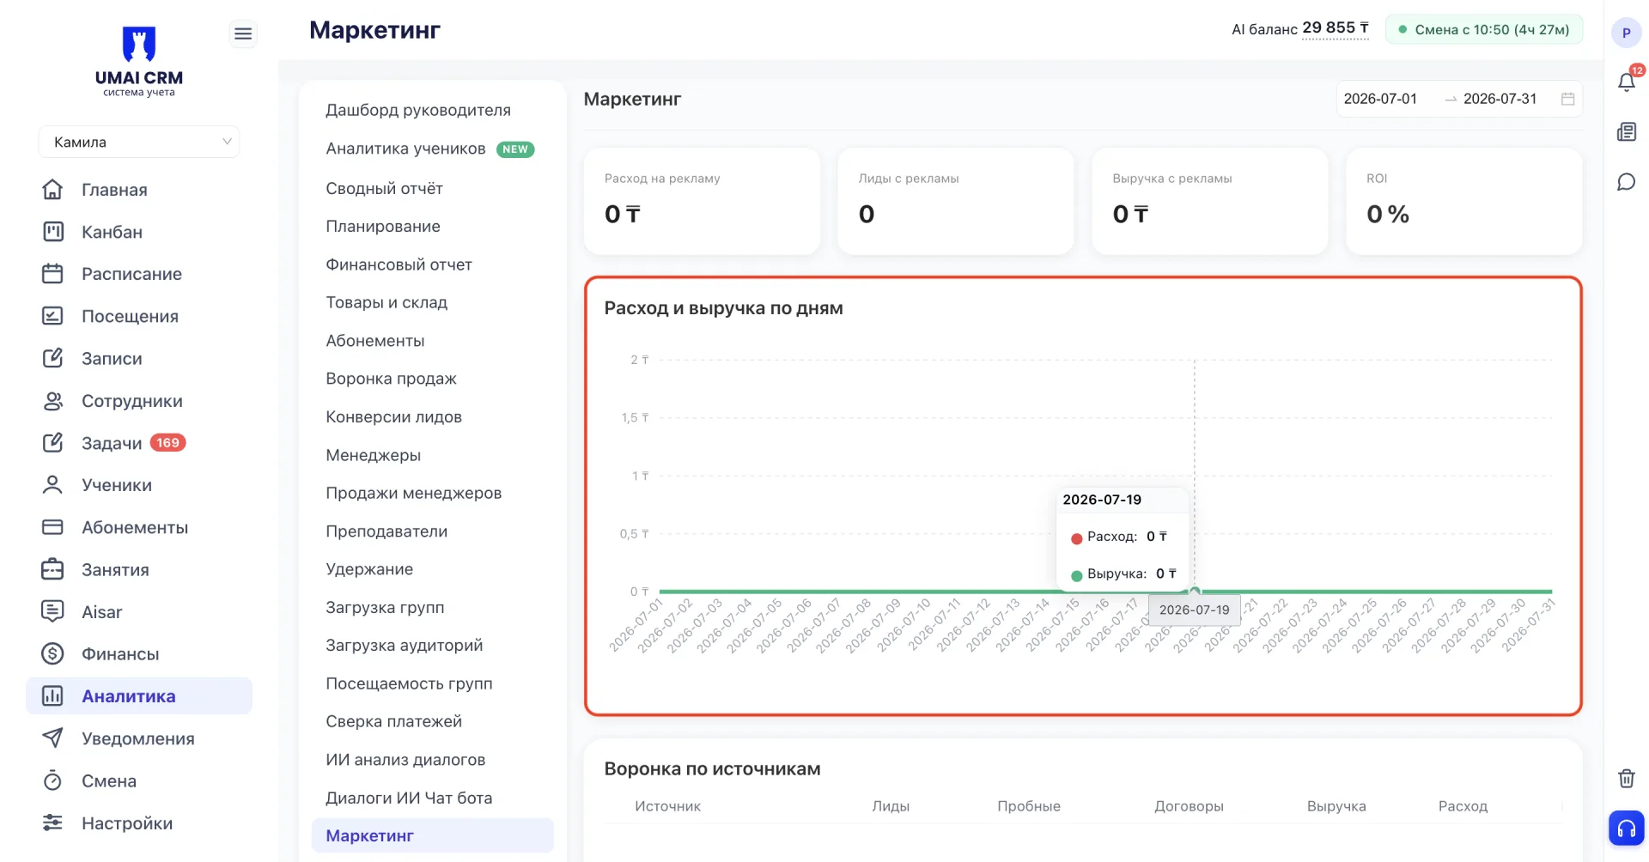Click AI баланс 29 855 amount link
Viewport: 1649px width, 862px height.
1336,28
